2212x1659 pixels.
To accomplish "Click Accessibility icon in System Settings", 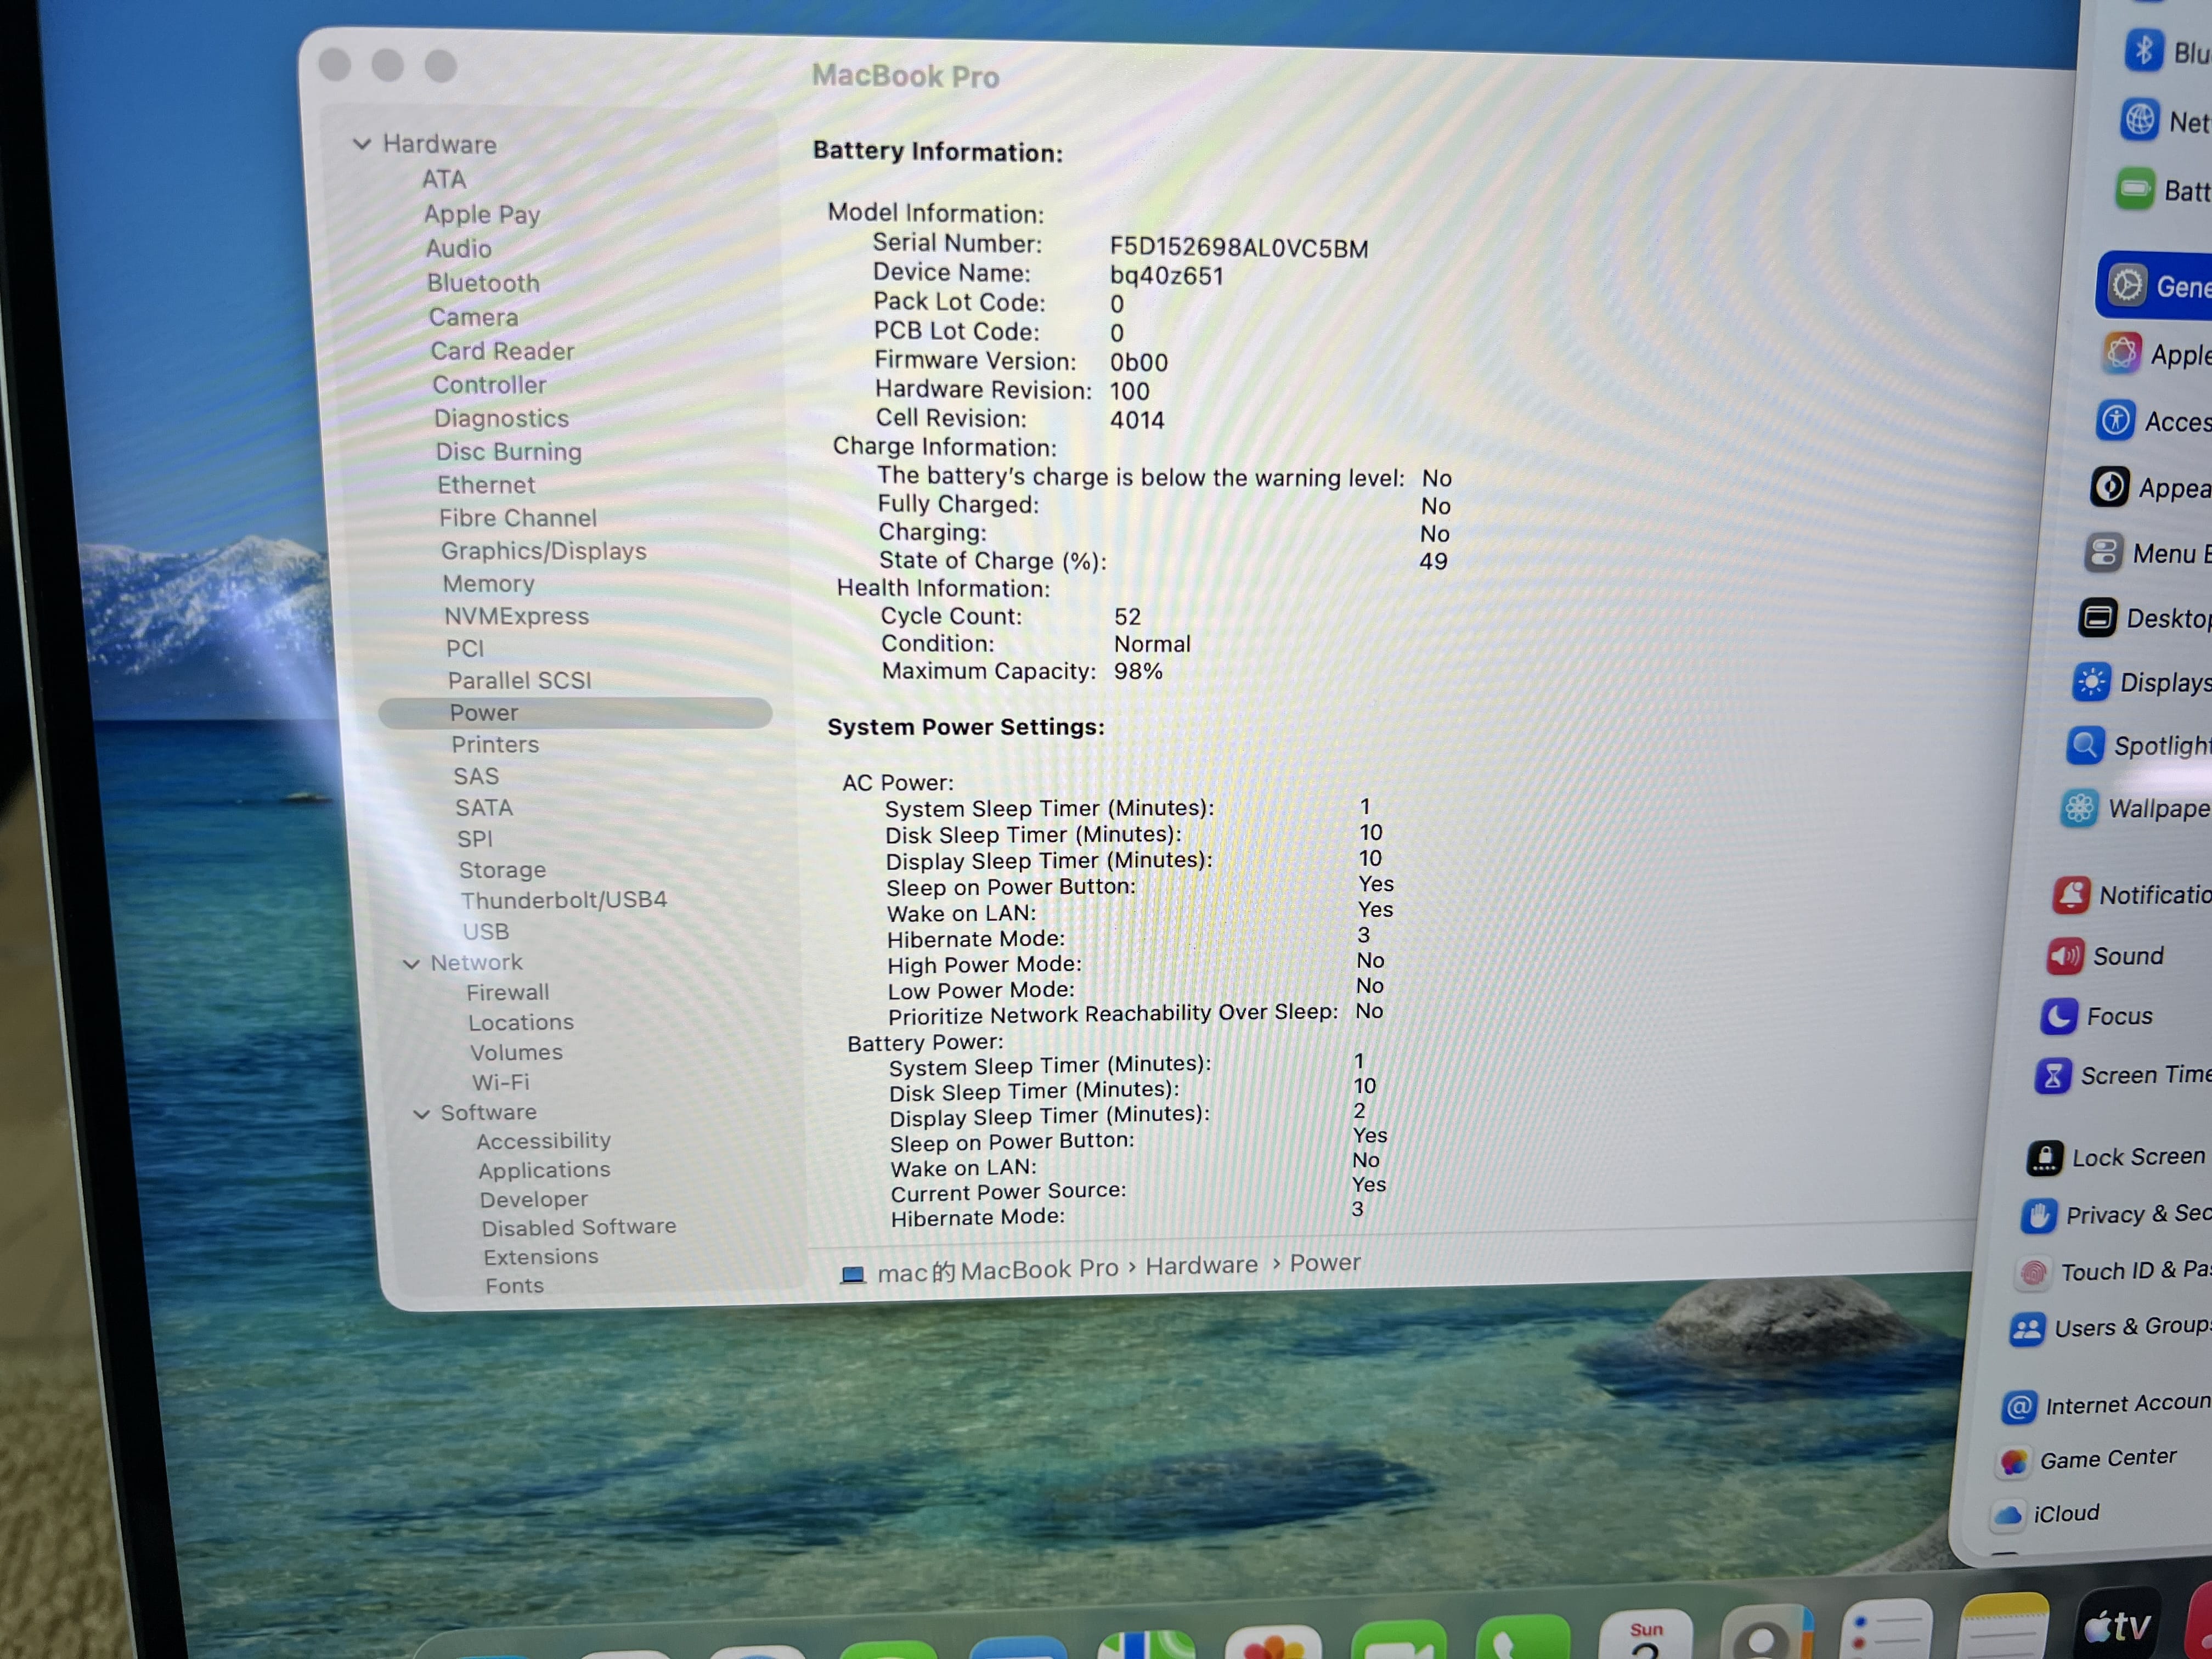I will (x=2115, y=420).
